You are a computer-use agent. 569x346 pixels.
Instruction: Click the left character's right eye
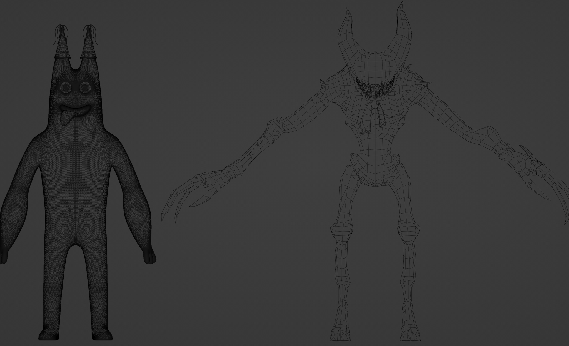tap(85, 88)
